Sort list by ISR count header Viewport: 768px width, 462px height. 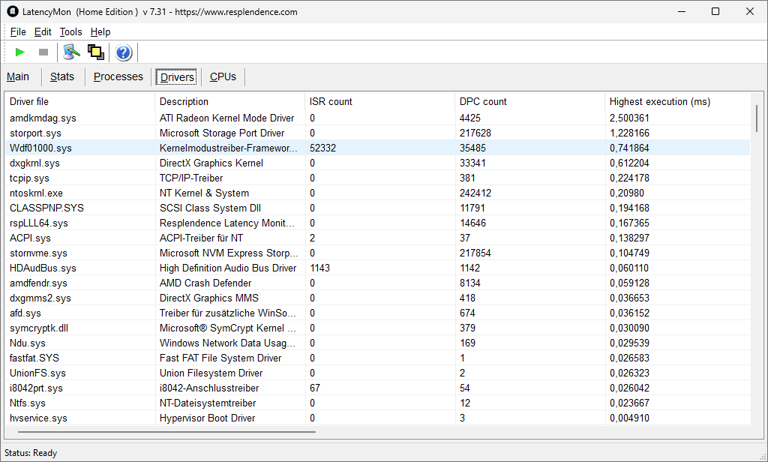click(331, 101)
